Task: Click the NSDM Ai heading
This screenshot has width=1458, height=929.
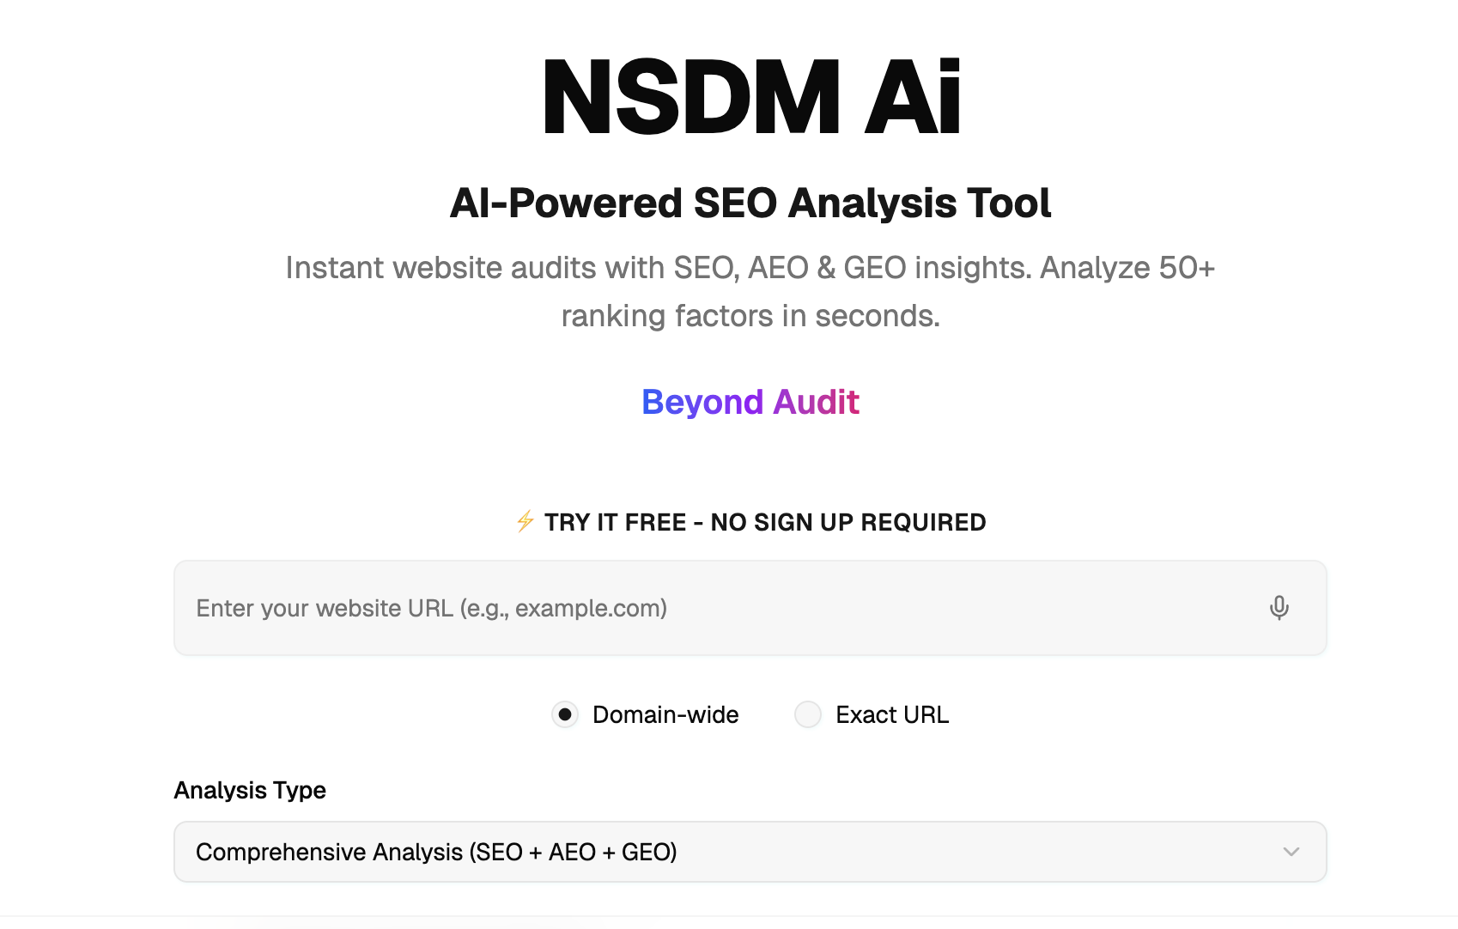Action: tap(750, 94)
